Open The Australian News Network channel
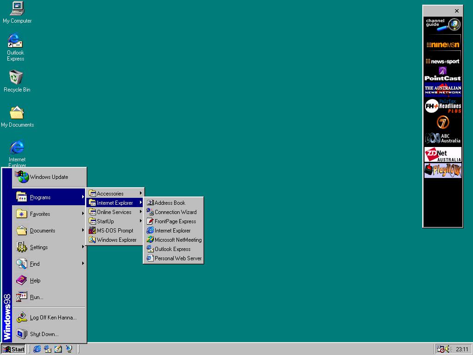The height and width of the screenshot is (355, 473). point(443,90)
